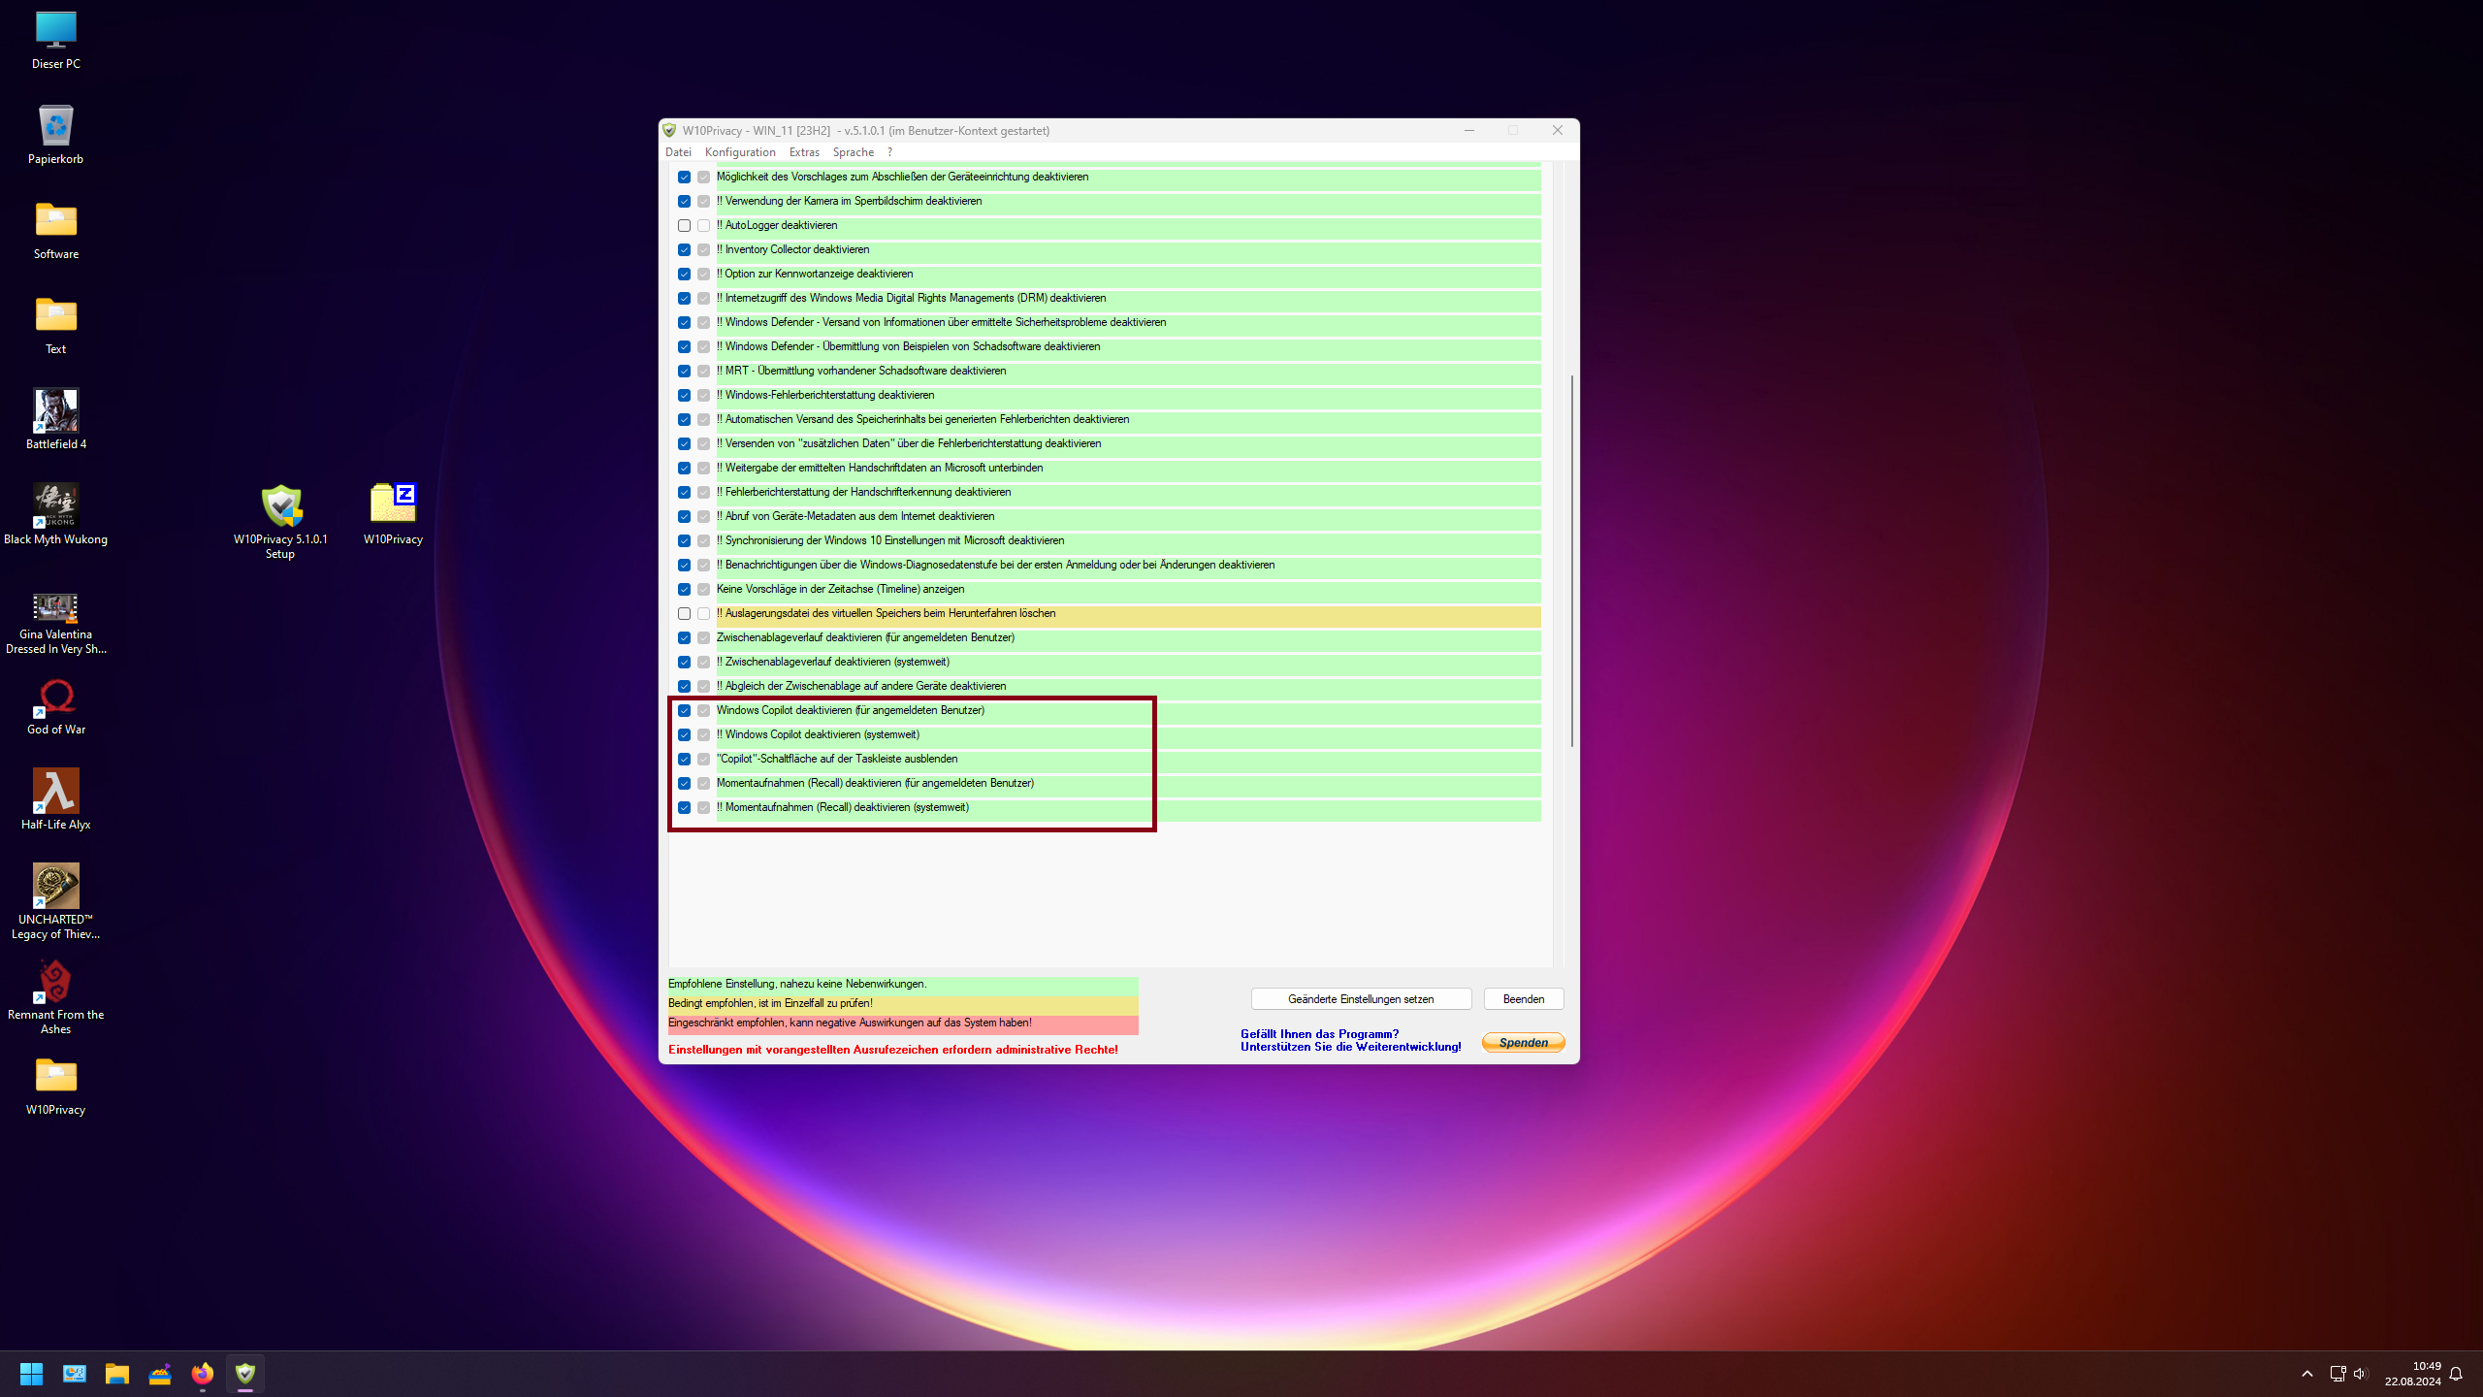Select the W10Privacy shield icon in the taskbar
2483x1397 pixels.
point(245,1373)
